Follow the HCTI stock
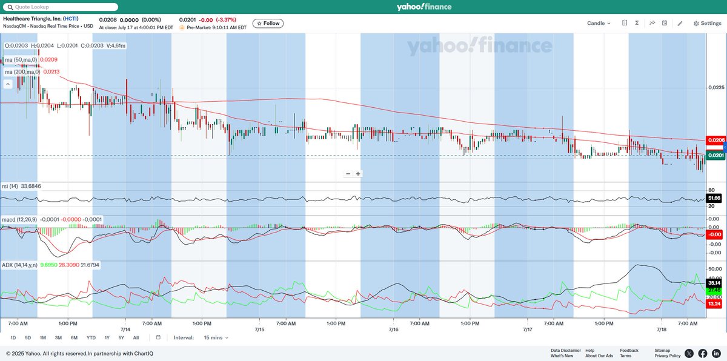This screenshot has width=727, height=361. [x=268, y=23]
